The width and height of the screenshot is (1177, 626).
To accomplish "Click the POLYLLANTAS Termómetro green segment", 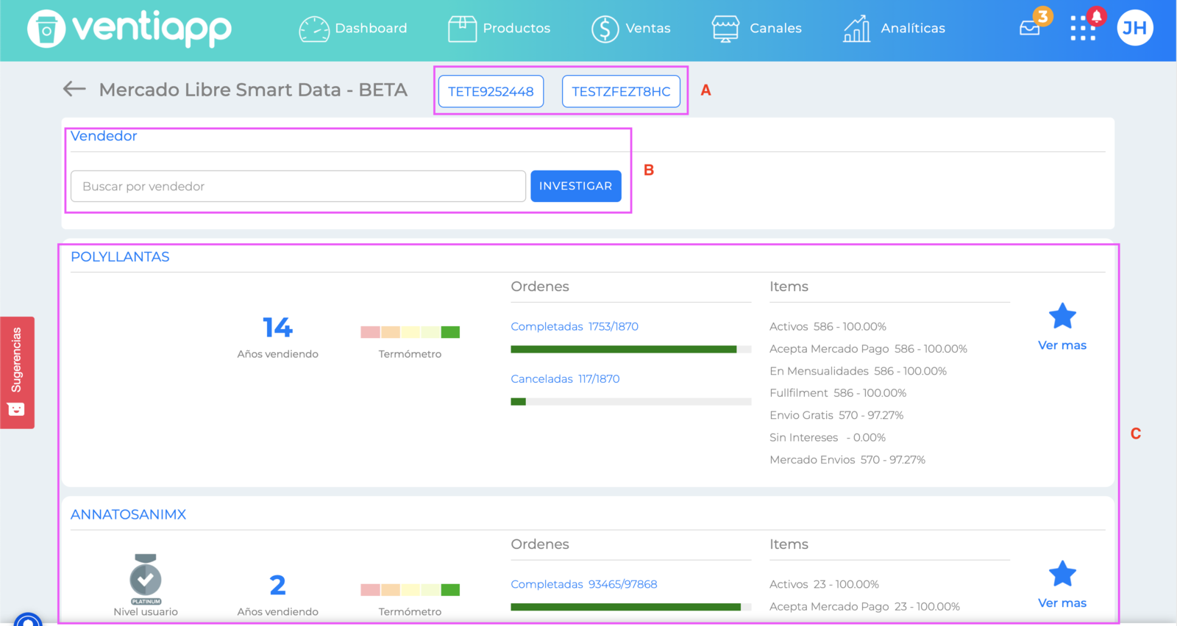I will pyautogui.click(x=450, y=332).
